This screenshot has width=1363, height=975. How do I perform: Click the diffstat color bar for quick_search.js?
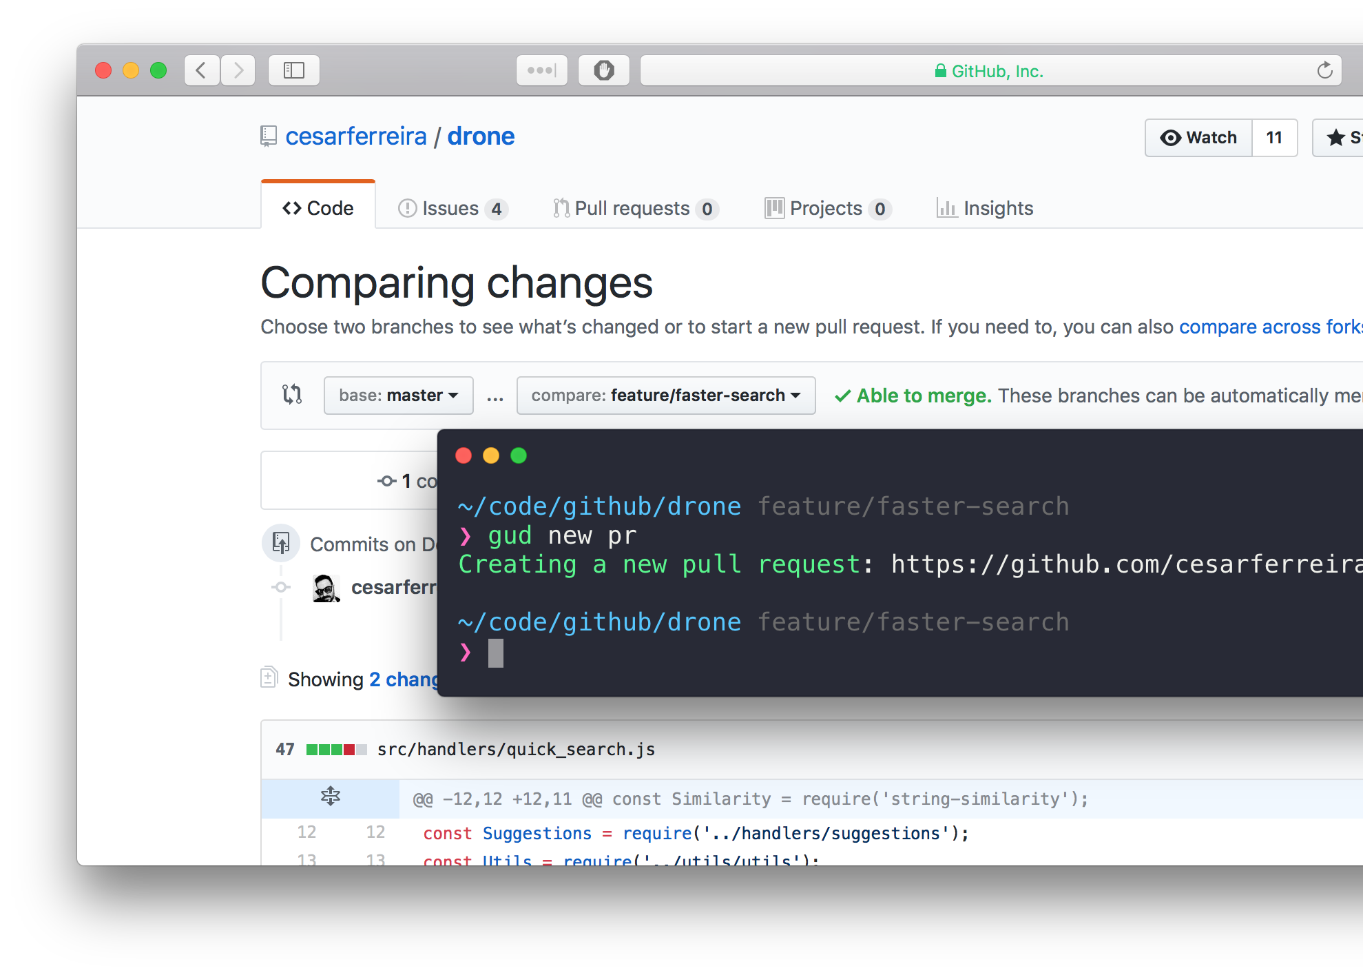point(336,750)
